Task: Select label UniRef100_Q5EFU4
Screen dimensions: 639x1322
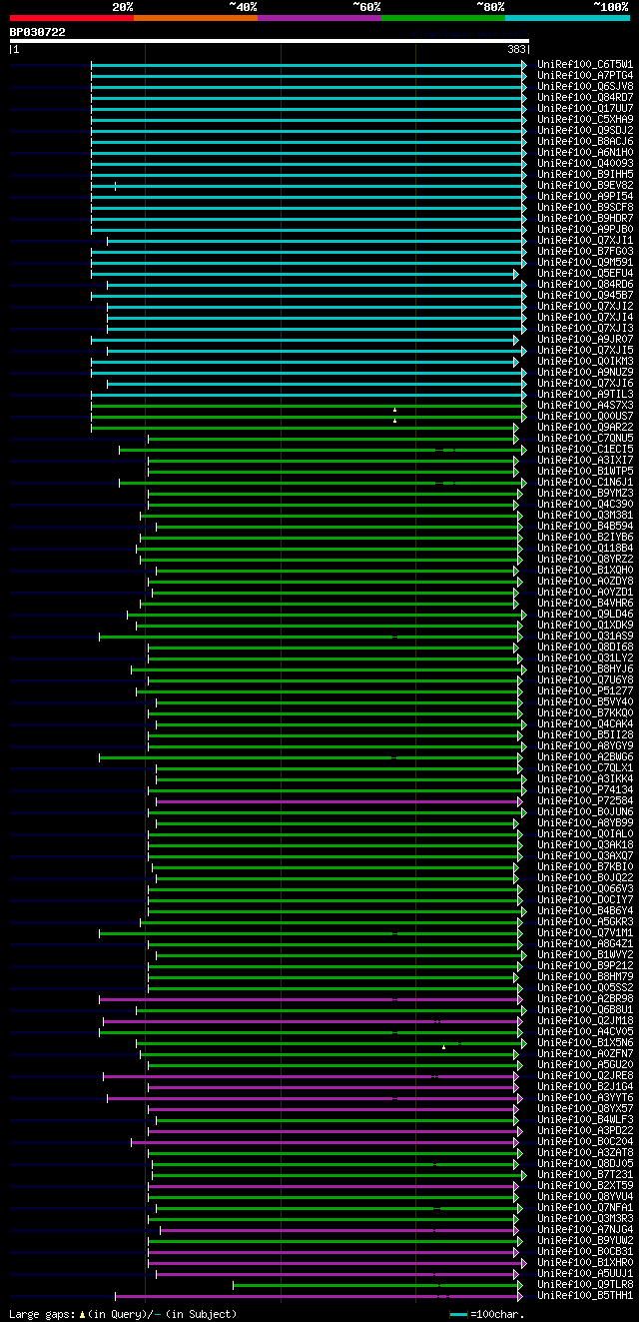Action: tap(585, 273)
